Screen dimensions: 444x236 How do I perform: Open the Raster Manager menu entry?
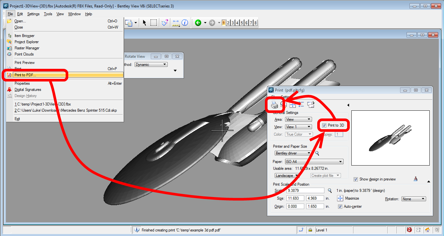click(65, 48)
